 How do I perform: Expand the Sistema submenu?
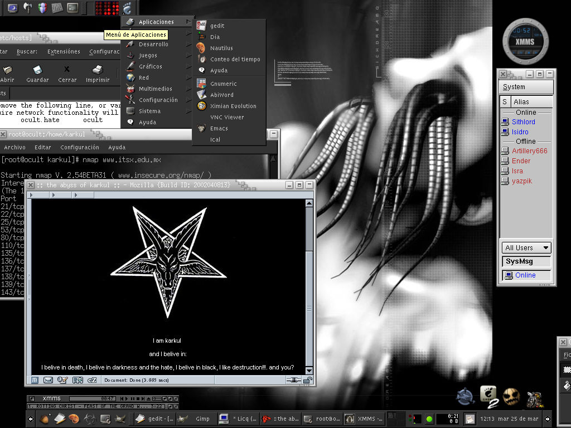[x=158, y=111]
